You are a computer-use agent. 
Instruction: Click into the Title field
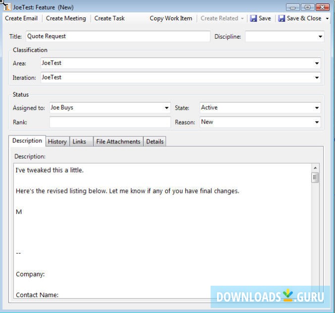pyautogui.click(x=118, y=36)
